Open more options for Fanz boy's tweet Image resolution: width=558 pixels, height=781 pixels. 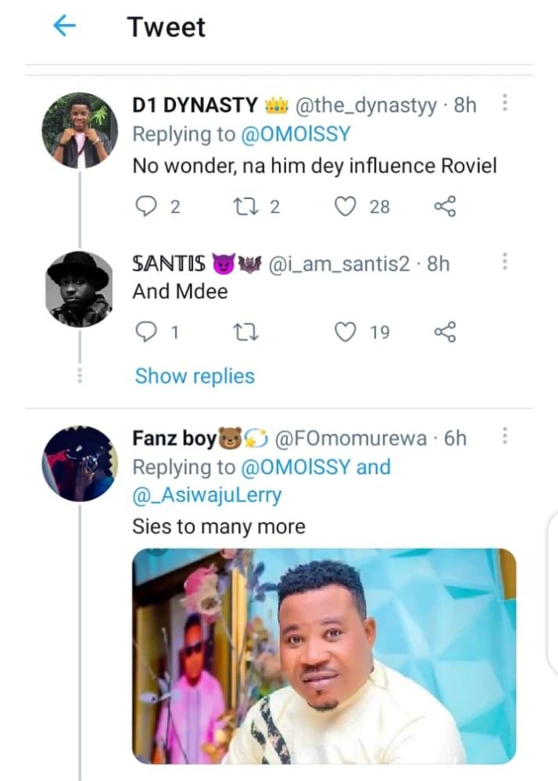click(505, 437)
